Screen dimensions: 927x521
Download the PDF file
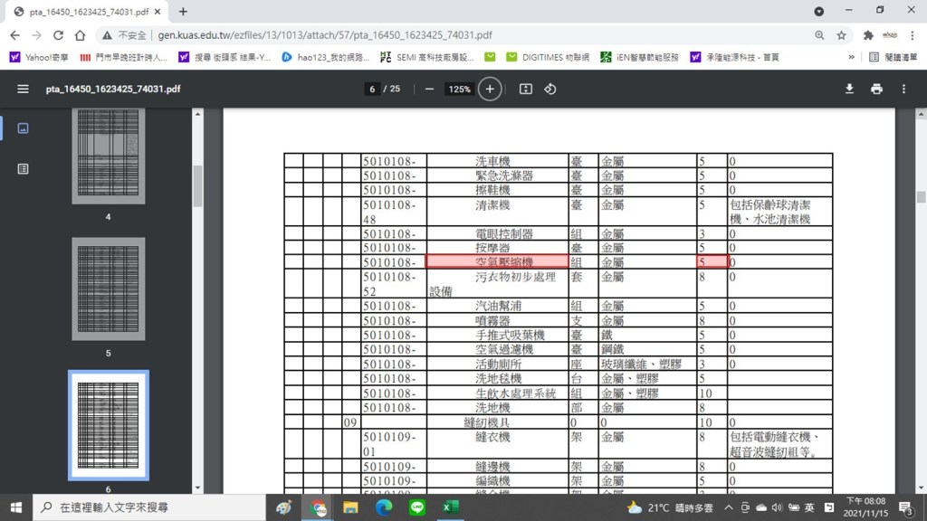[849, 89]
